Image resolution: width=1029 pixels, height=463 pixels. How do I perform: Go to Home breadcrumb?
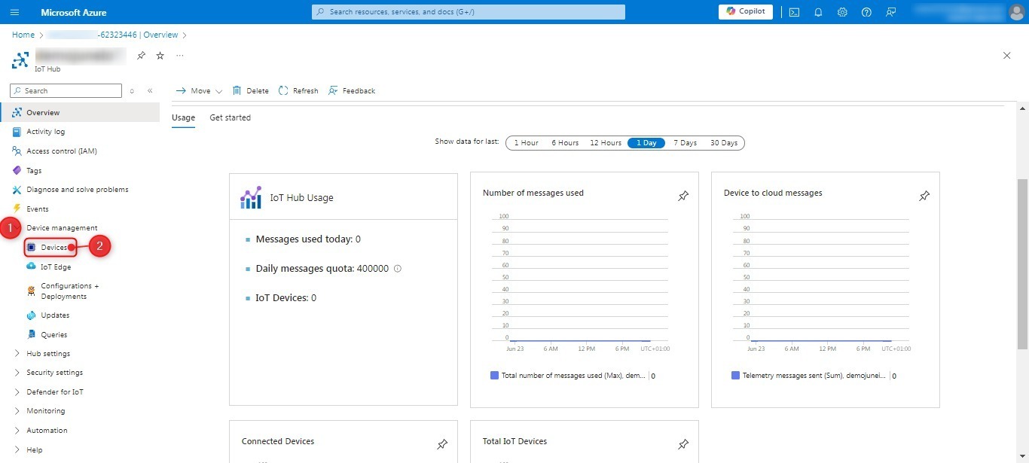pyautogui.click(x=23, y=35)
